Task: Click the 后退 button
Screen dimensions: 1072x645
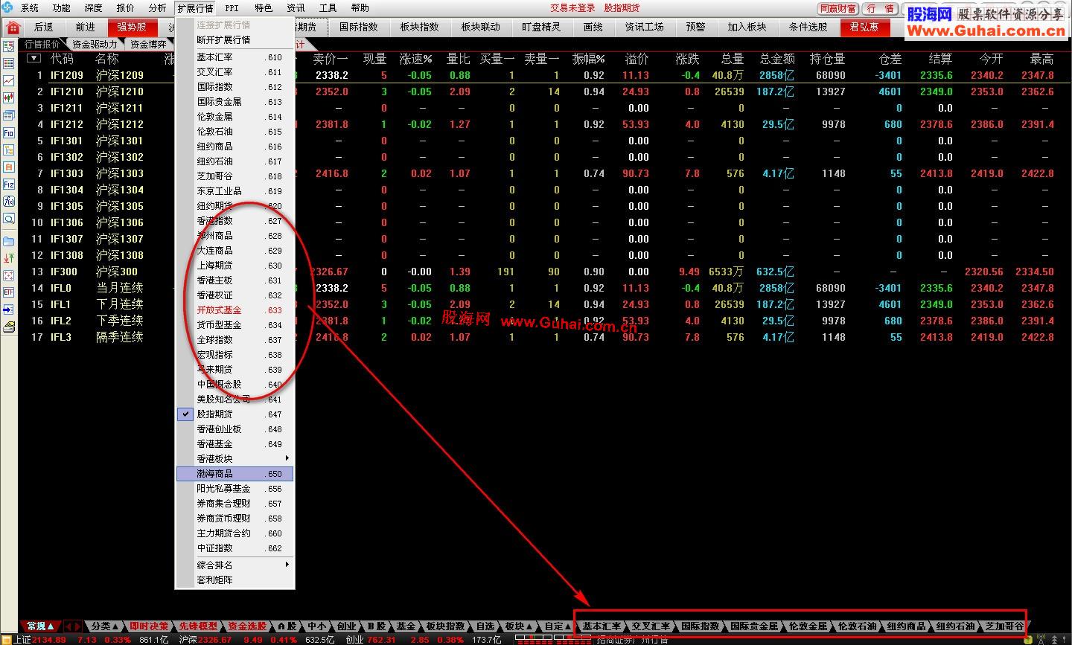Action: (x=44, y=28)
